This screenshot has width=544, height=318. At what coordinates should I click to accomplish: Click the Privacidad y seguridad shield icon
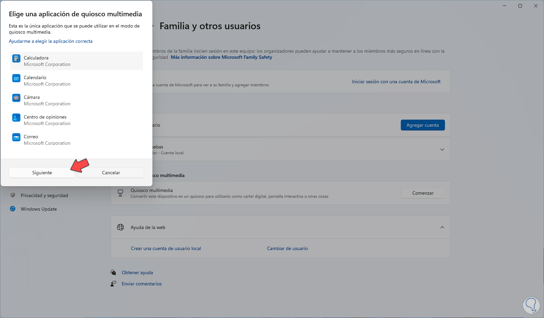point(13,195)
